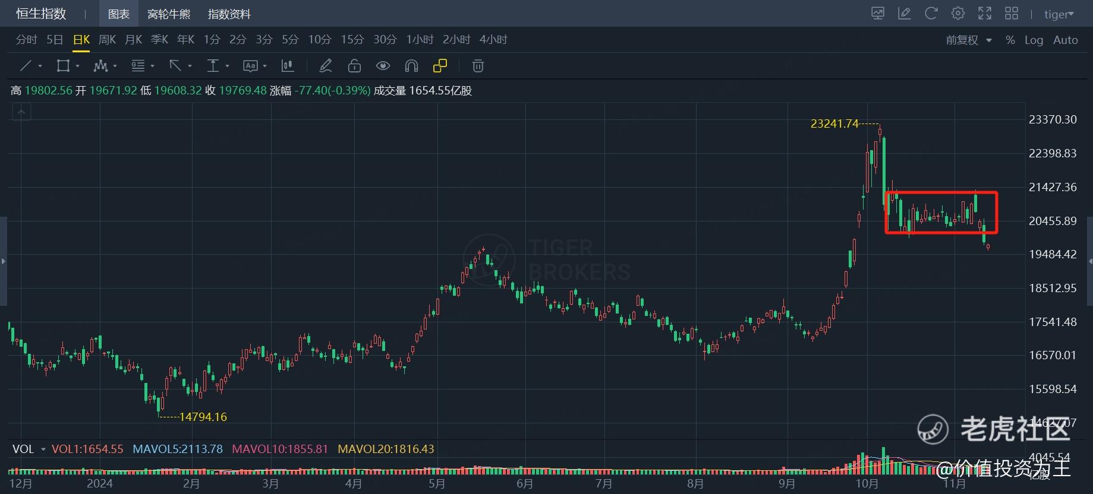Select the 4小时 timeframe
This screenshot has width=1093, height=494.
(493, 40)
